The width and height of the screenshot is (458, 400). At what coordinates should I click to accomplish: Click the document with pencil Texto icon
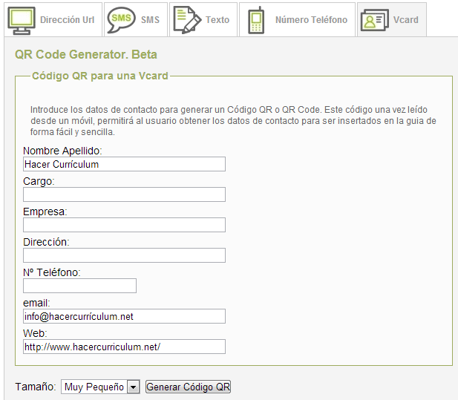(x=187, y=20)
